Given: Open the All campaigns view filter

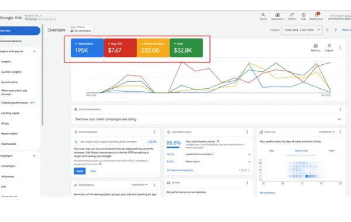Looking at the screenshot, I should pos(81,29).
